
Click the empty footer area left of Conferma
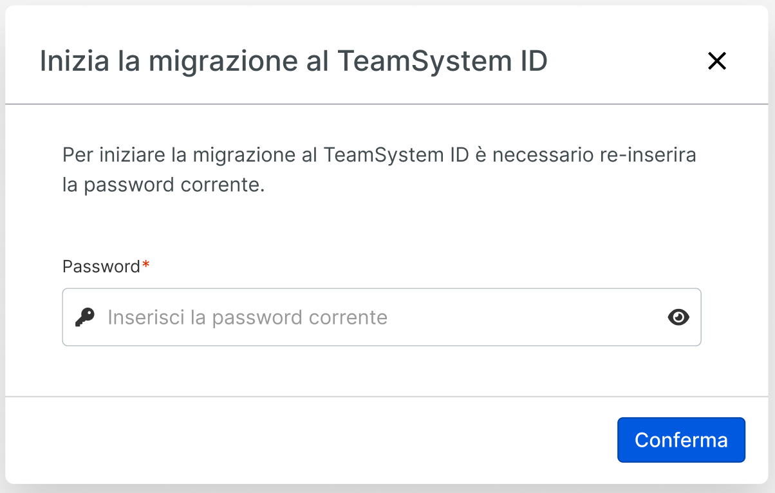click(x=309, y=440)
